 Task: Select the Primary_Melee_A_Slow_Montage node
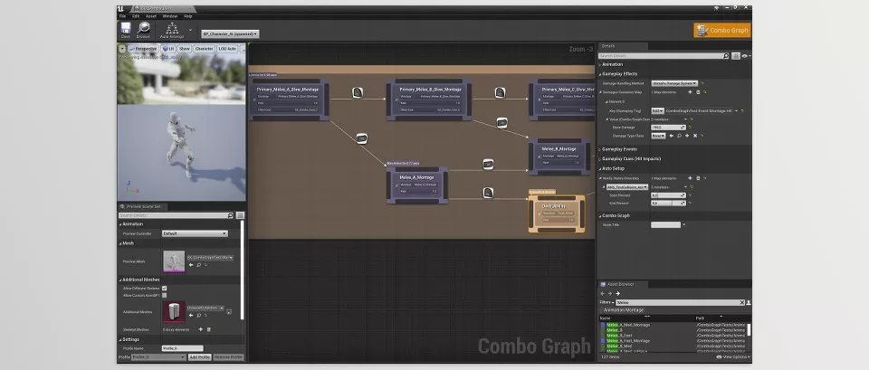(x=288, y=90)
